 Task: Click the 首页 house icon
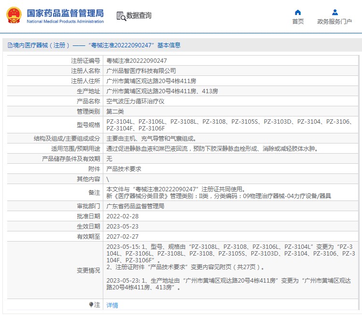point(298,13)
